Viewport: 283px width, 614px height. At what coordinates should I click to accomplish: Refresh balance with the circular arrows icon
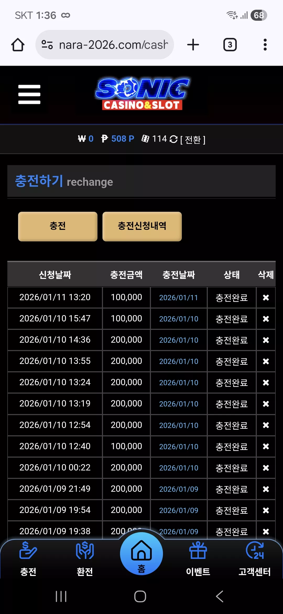pos(173,139)
